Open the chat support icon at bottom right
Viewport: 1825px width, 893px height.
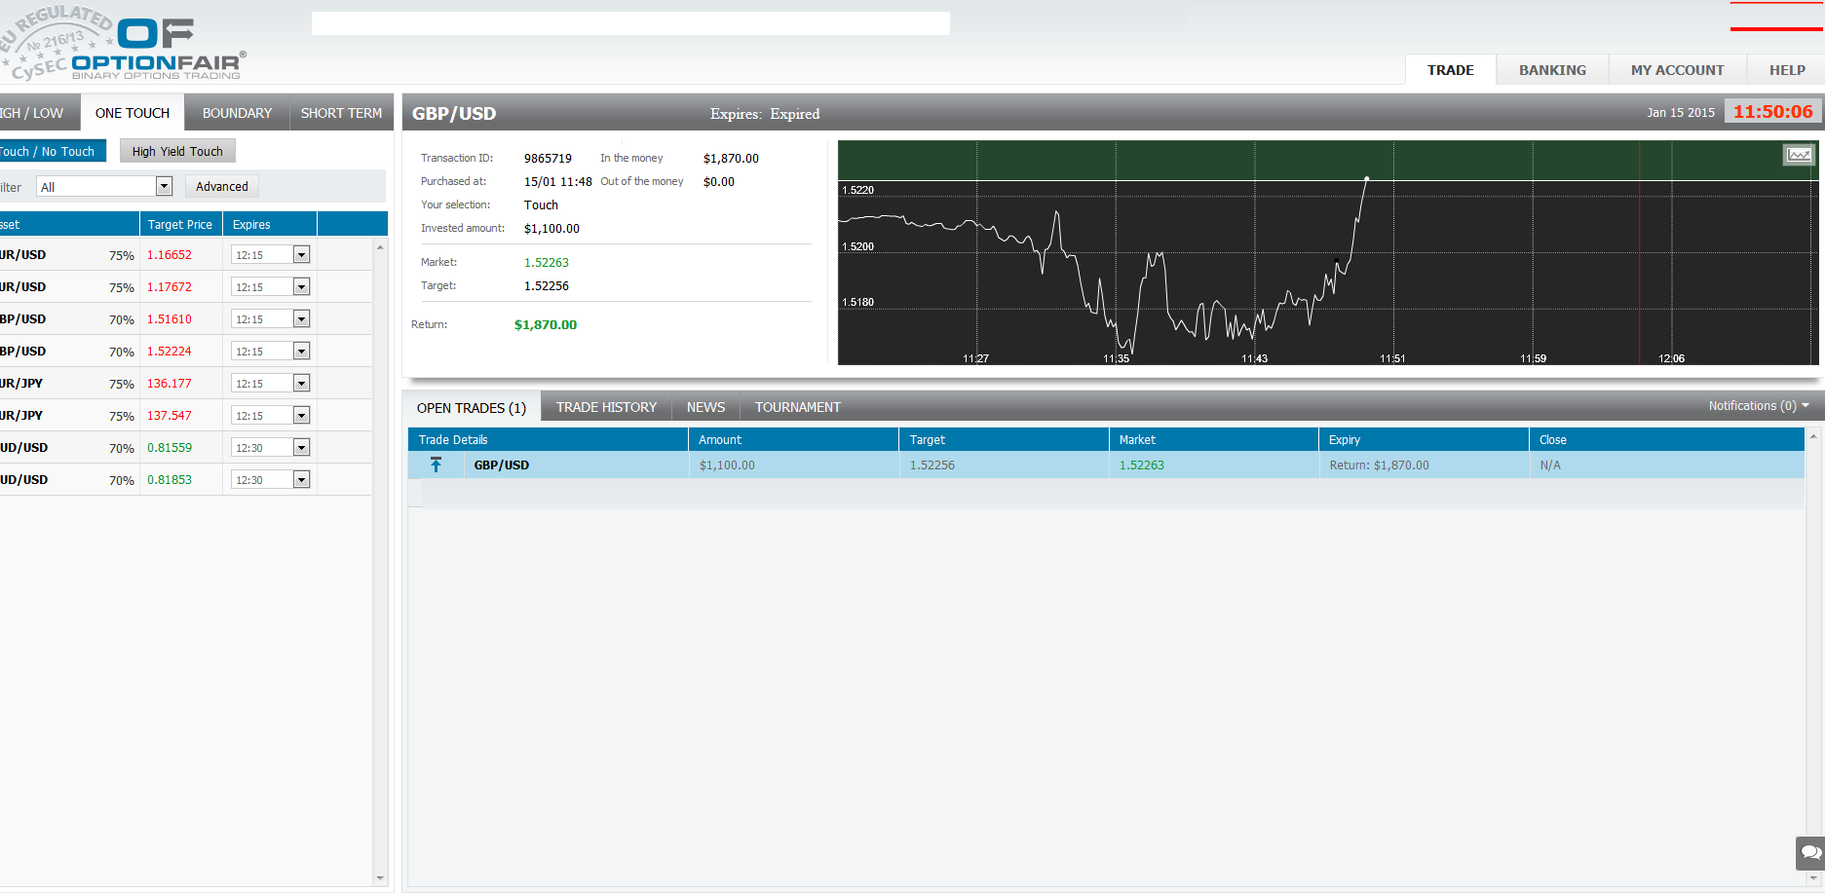coord(1809,853)
